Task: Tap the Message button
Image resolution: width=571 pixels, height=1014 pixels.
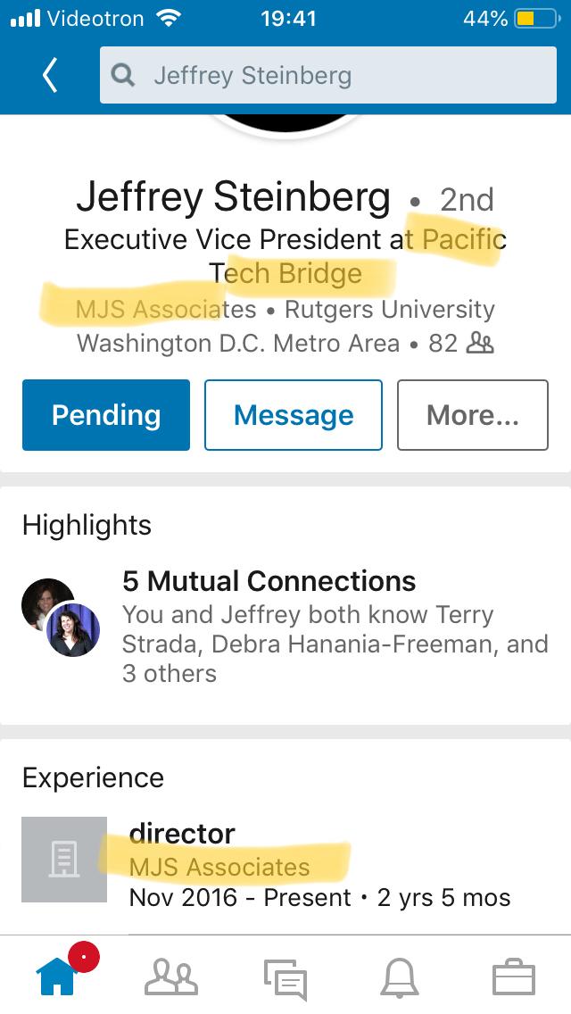Action: click(x=294, y=414)
